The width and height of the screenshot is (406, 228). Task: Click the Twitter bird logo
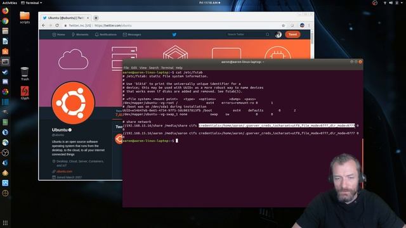click(174, 34)
